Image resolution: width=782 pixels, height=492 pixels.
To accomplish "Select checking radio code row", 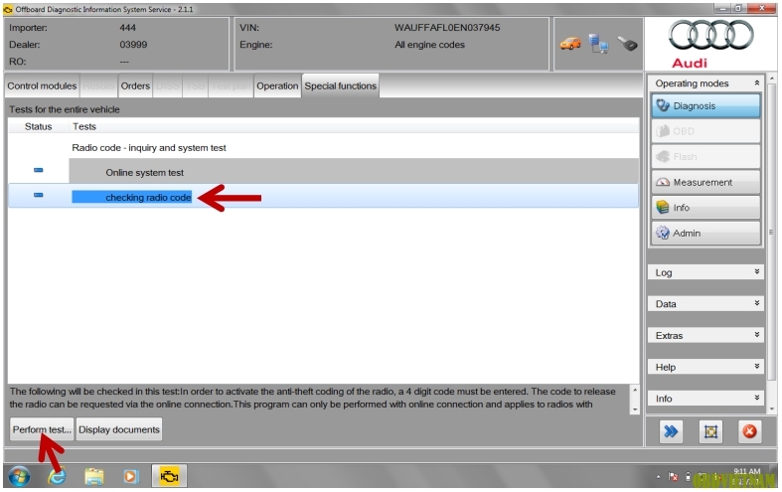I will tap(323, 197).
